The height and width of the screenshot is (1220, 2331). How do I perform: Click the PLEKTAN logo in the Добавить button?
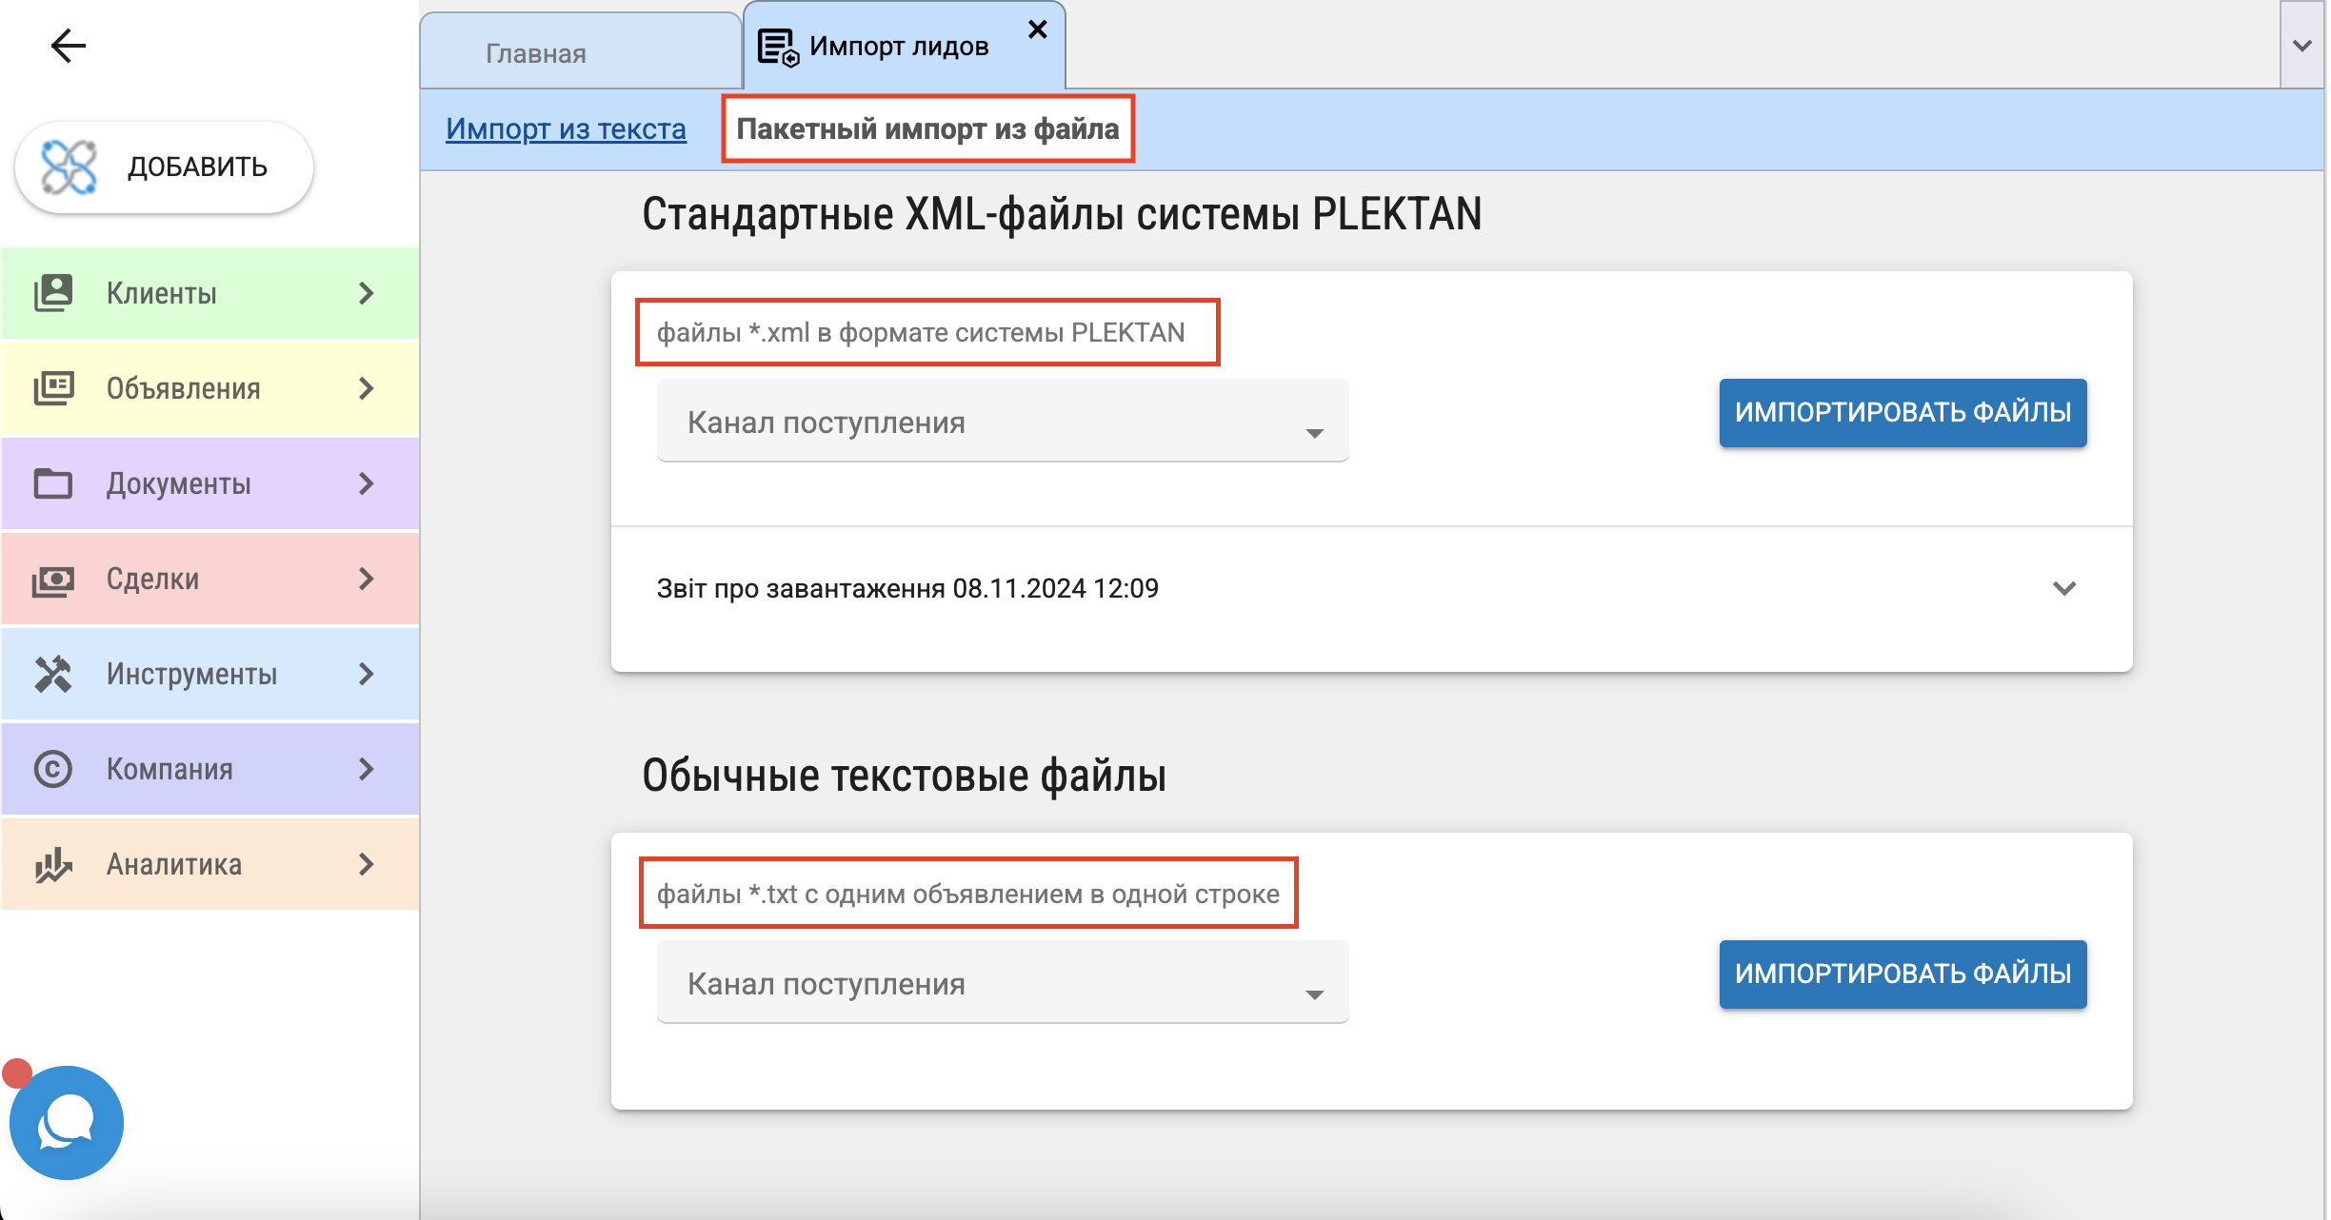tap(69, 167)
